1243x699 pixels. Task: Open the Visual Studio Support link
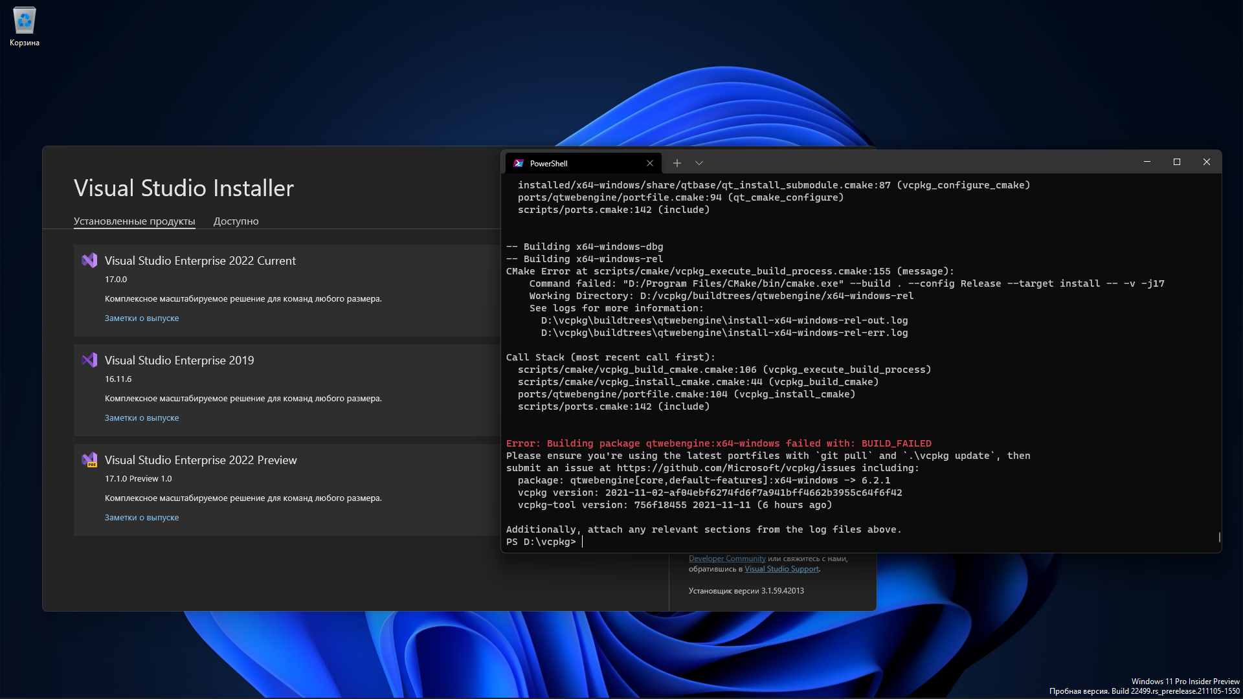[781, 569]
